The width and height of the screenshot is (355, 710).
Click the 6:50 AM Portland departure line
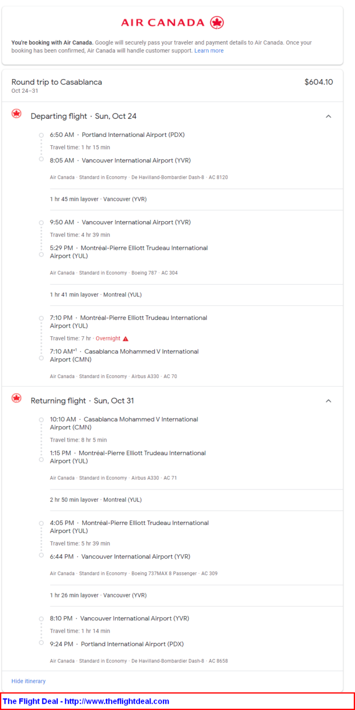[x=117, y=135]
